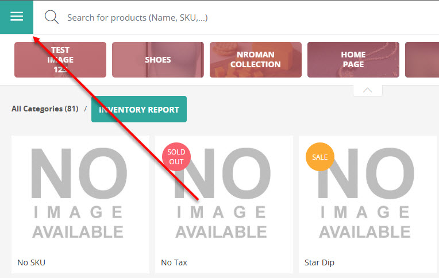This screenshot has height=278, width=439.
Task: Click the search magnifier icon
Action: tap(52, 17)
